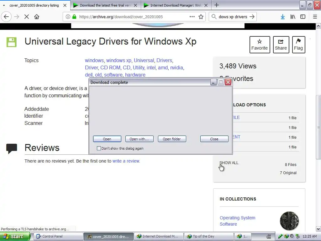Click the green padlock security icon
This screenshot has height=241, width=321.
pyautogui.click(x=74, y=17)
